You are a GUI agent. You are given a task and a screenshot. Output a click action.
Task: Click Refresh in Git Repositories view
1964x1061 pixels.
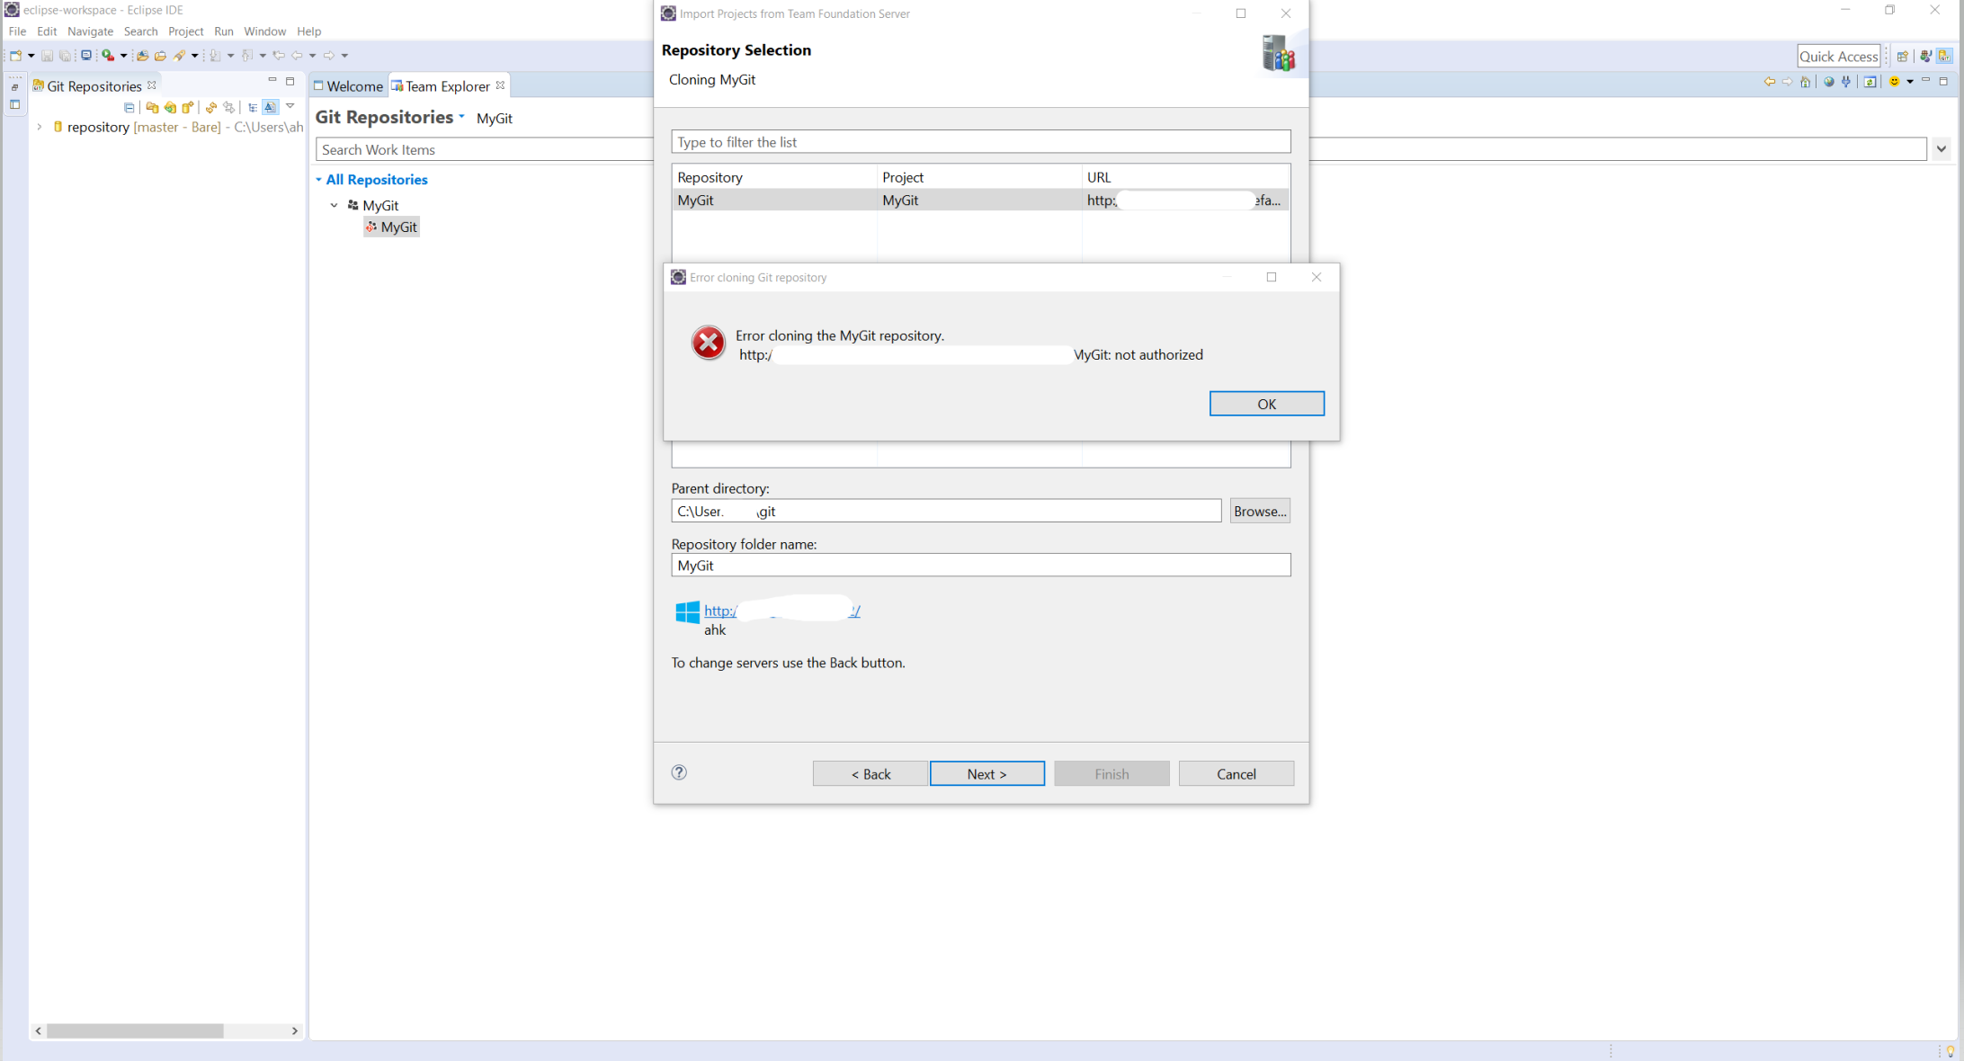(211, 107)
